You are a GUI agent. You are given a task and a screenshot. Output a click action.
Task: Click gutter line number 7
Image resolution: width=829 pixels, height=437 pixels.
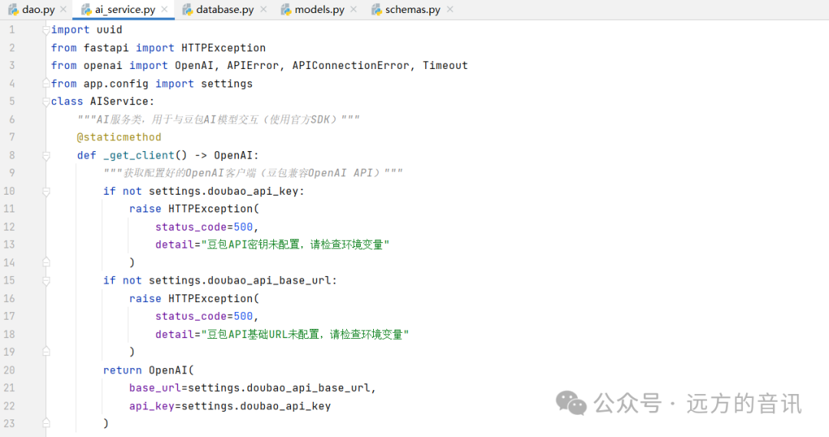pyautogui.click(x=12, y=137)
